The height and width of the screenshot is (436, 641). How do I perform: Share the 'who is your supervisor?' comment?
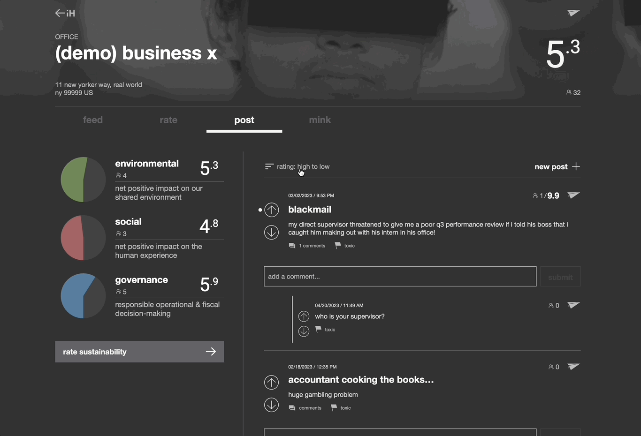[x=573, y=305]
